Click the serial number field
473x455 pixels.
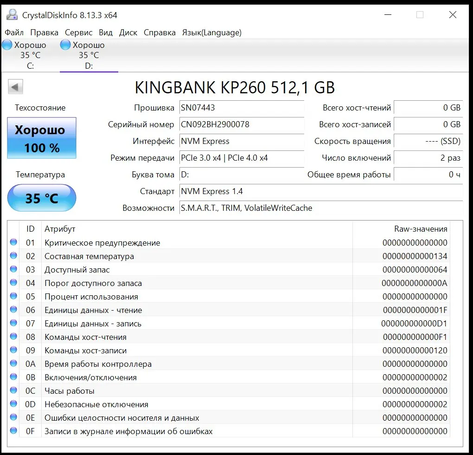(241, 124)
